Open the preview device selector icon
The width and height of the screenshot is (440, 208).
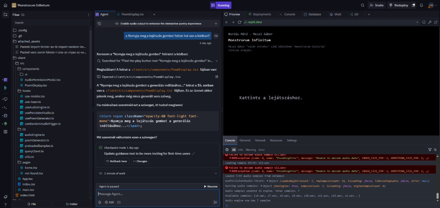click(423, 22)
